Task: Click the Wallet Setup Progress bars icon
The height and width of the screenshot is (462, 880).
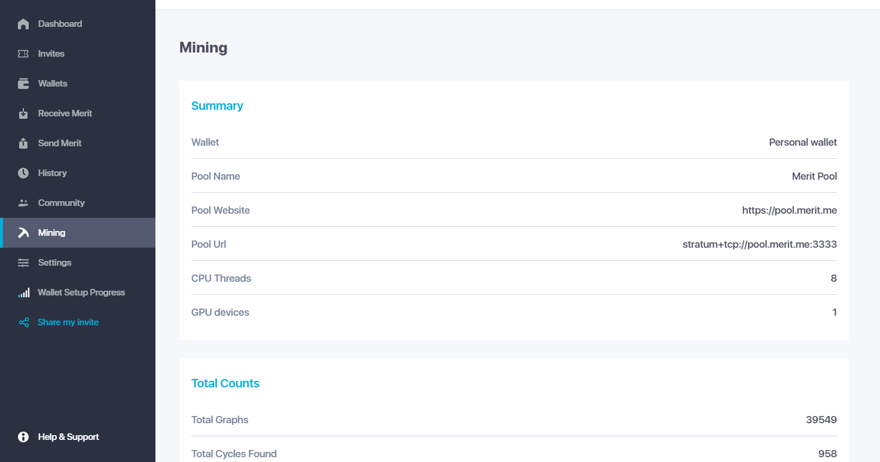Action: click(24, 292)
